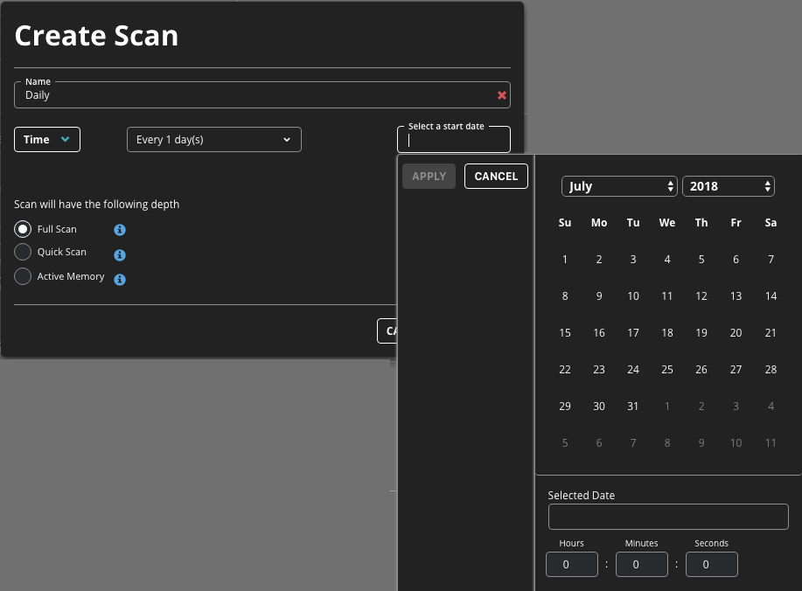Pick July 12 in the calendar
This screenshot has width=802, height=591.
tap(701, 296)
